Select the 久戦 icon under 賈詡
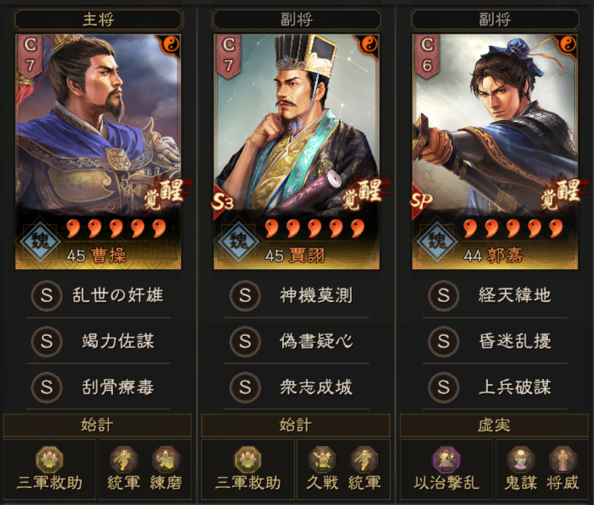This screenshot has height=505, width=594. [x=322, y=460]
